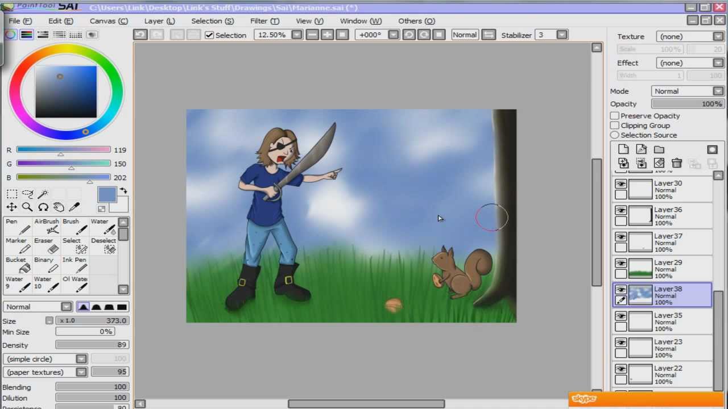Open the simple circle shape dropdown
Image resolution: width=728 pixels, height=409 pixels.
[x=81, y=359]
